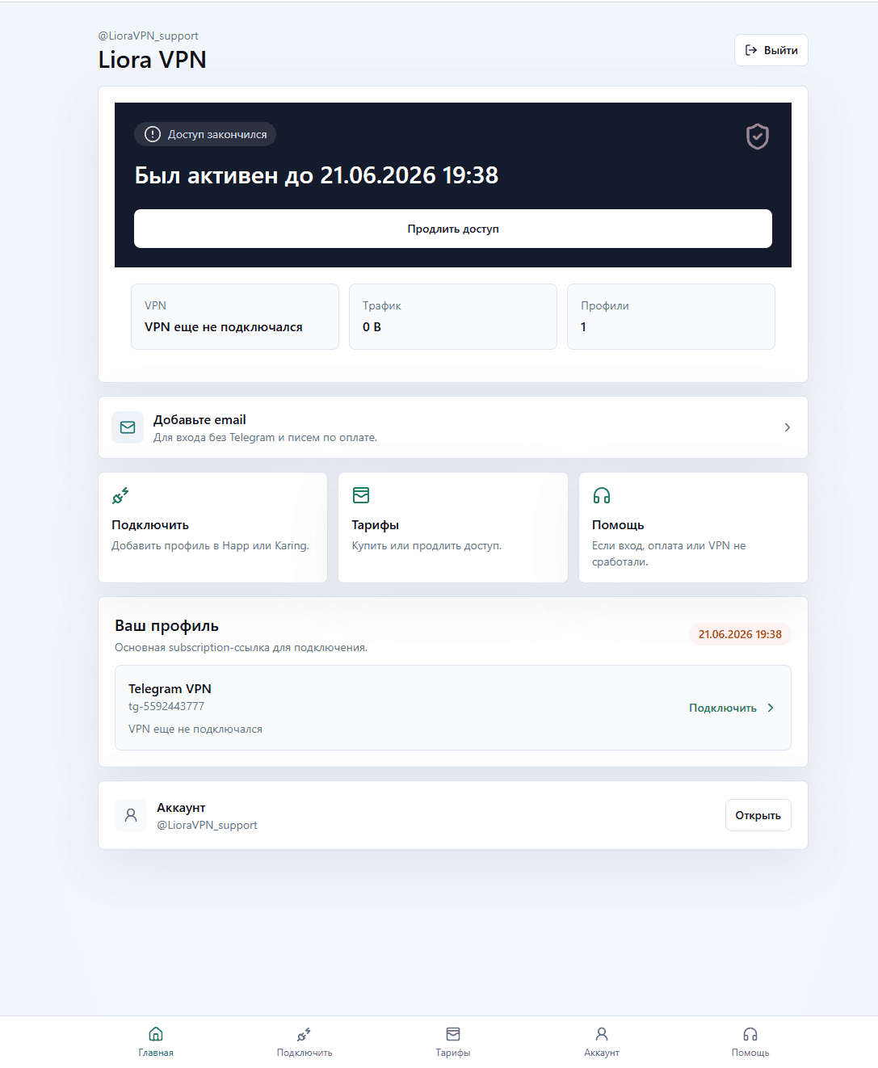This screenshot has height=1068, width=878.
Task: Open the Тарифы card title
Action: [376, 524]
